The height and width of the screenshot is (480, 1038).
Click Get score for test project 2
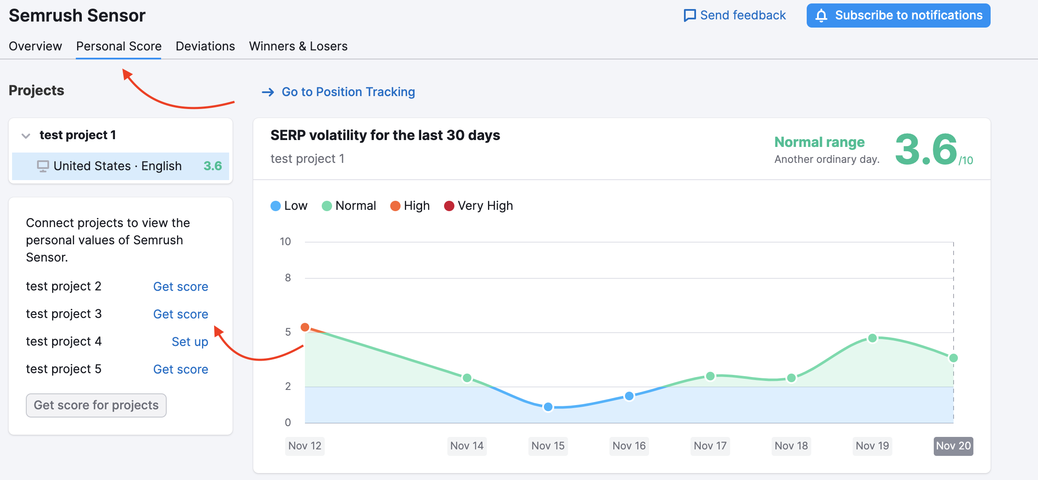tap(181, 287)
